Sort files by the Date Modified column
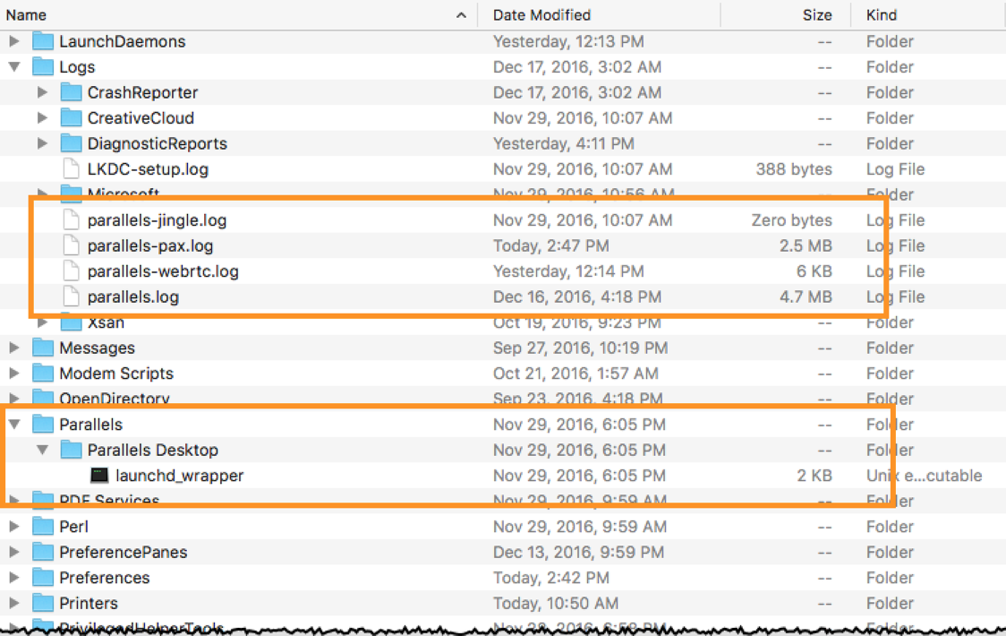This screenshot has height=636, width=1006. click(541, 14)
